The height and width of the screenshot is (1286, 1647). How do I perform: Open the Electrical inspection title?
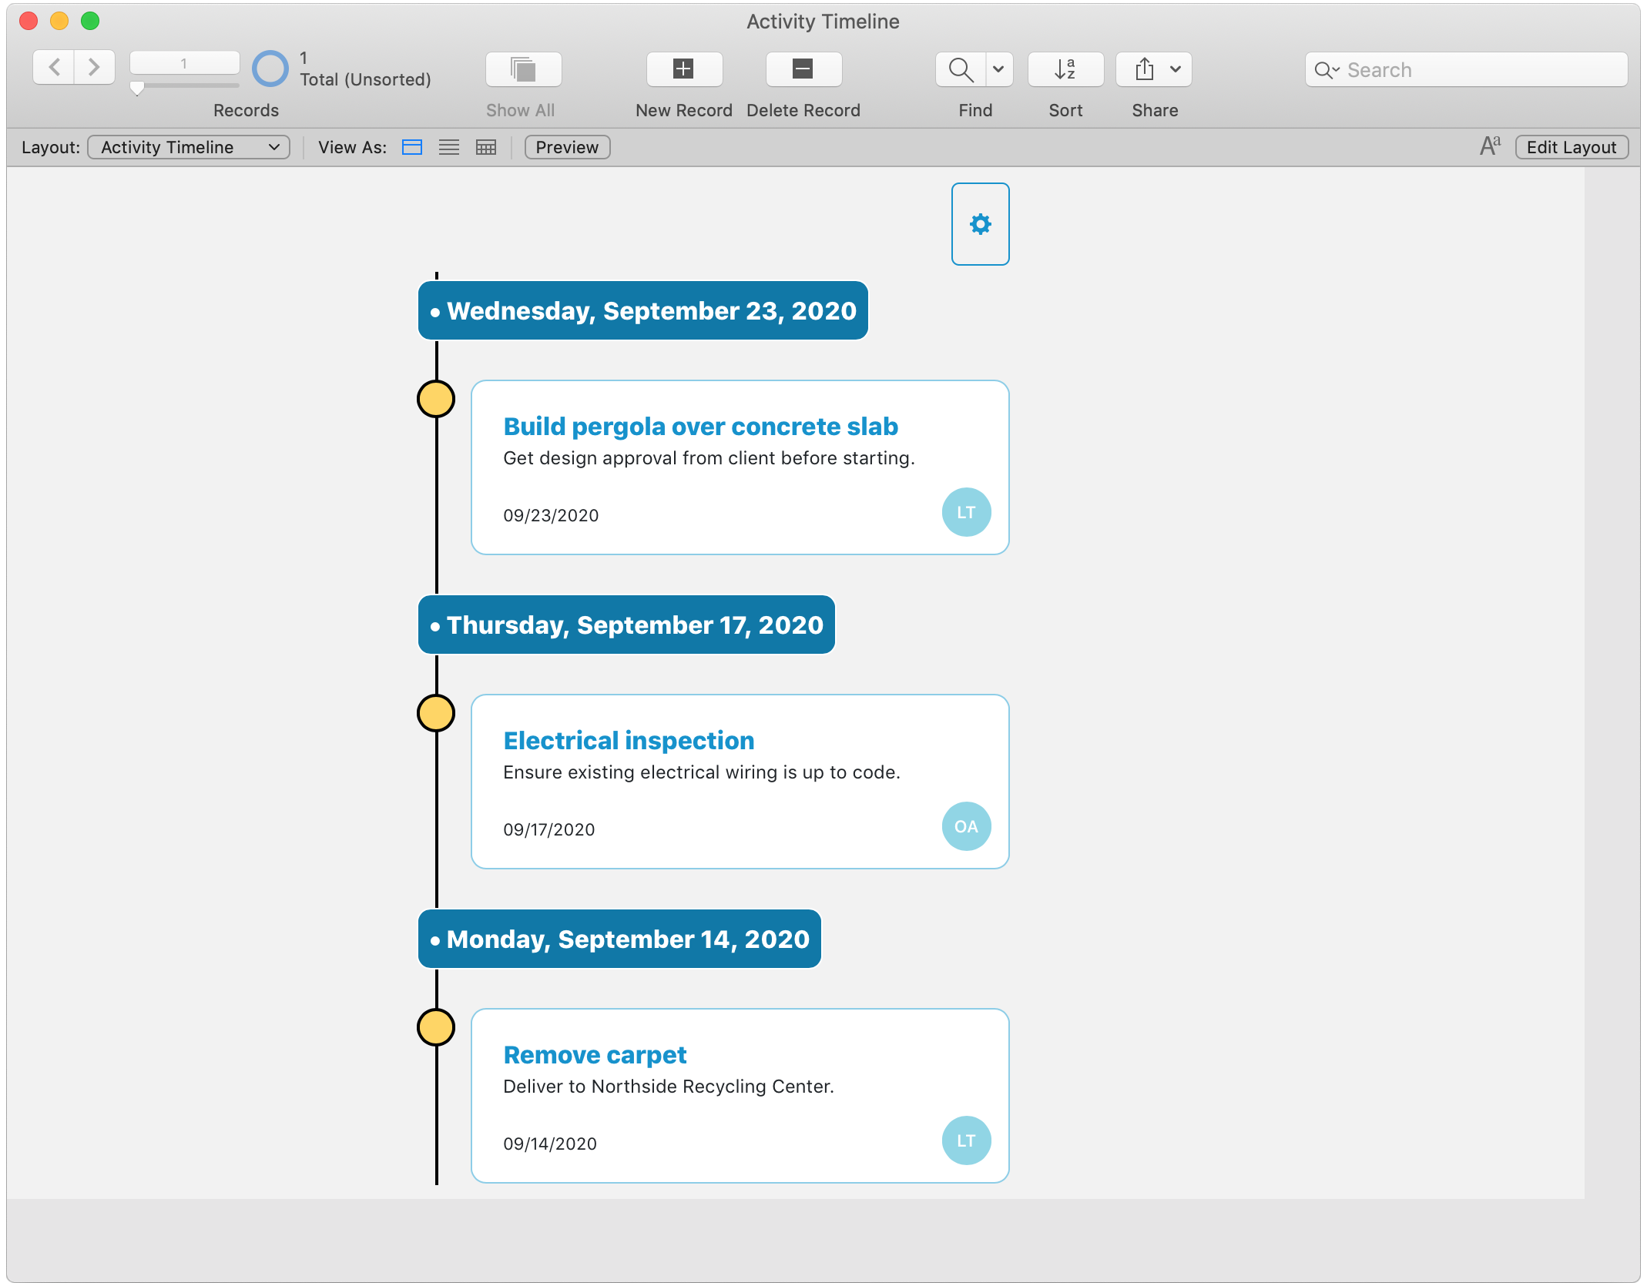tap(629, 740)
